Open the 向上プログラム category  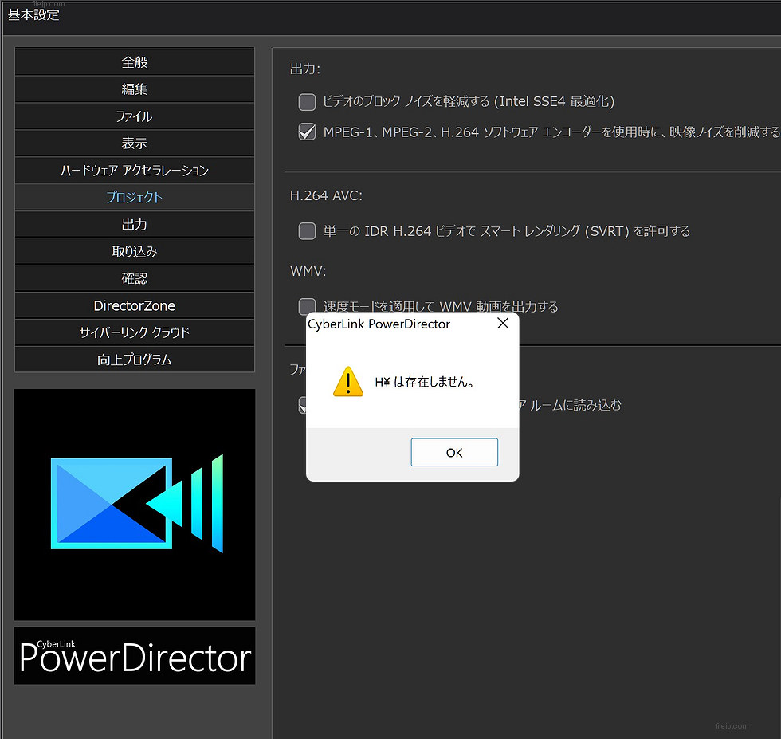(x=135, y=360)
